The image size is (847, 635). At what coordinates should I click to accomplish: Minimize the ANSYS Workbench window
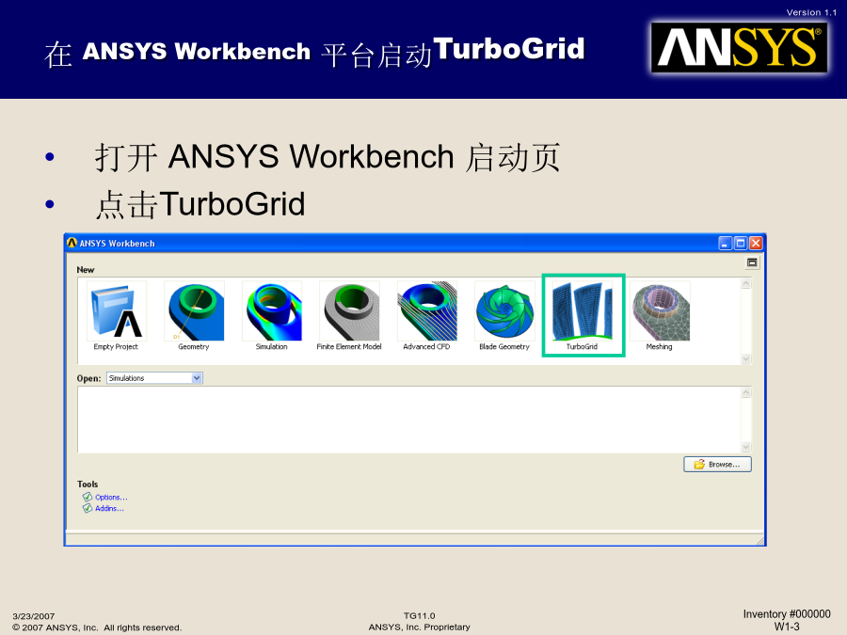726,244
